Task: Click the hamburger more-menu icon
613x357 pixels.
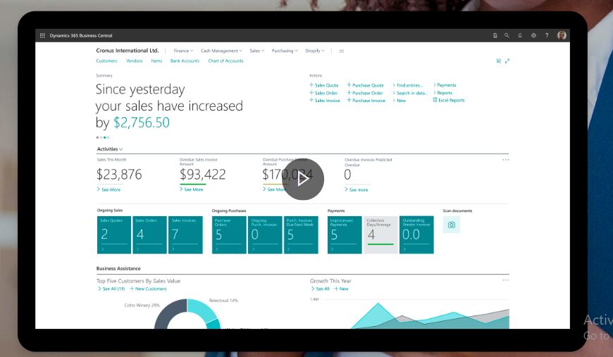Action: [x=342, y=51]
